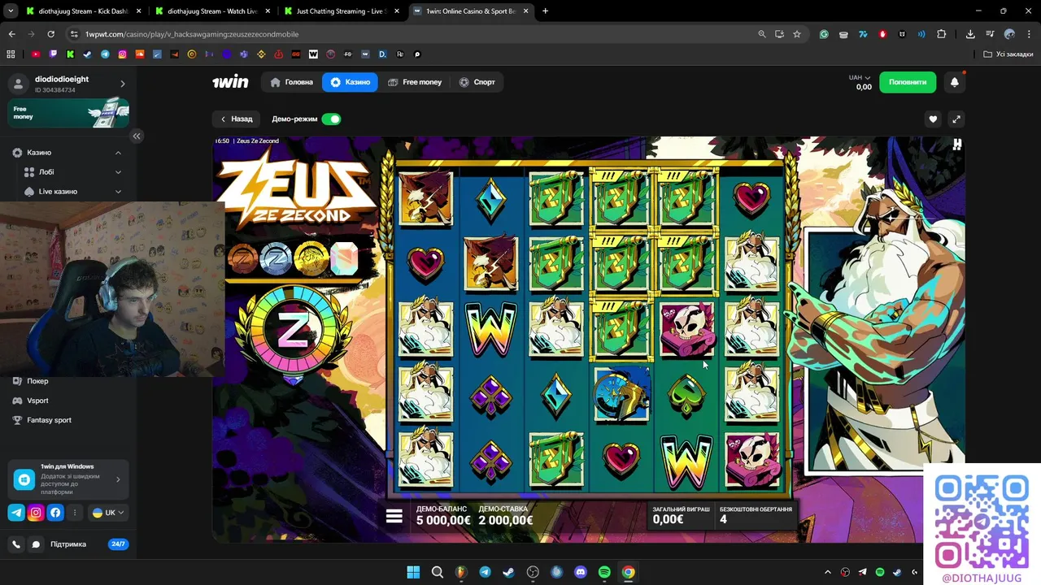
Task: Open the UAH currency dropdown
Action: tap(860, 78)
